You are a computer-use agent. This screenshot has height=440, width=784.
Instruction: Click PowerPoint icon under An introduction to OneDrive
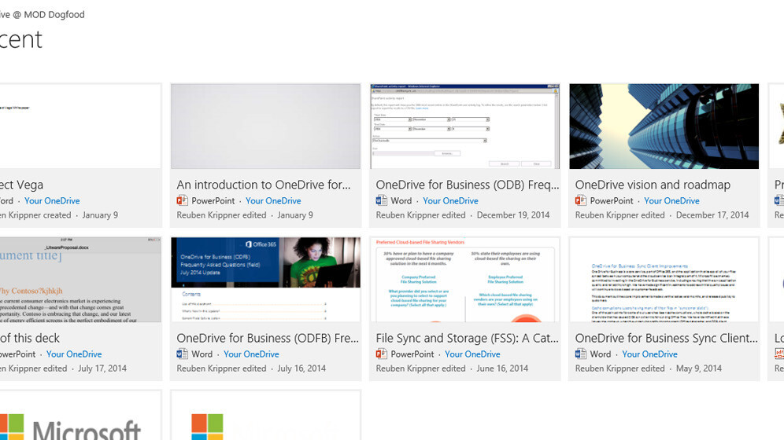[x=182, y=201]
